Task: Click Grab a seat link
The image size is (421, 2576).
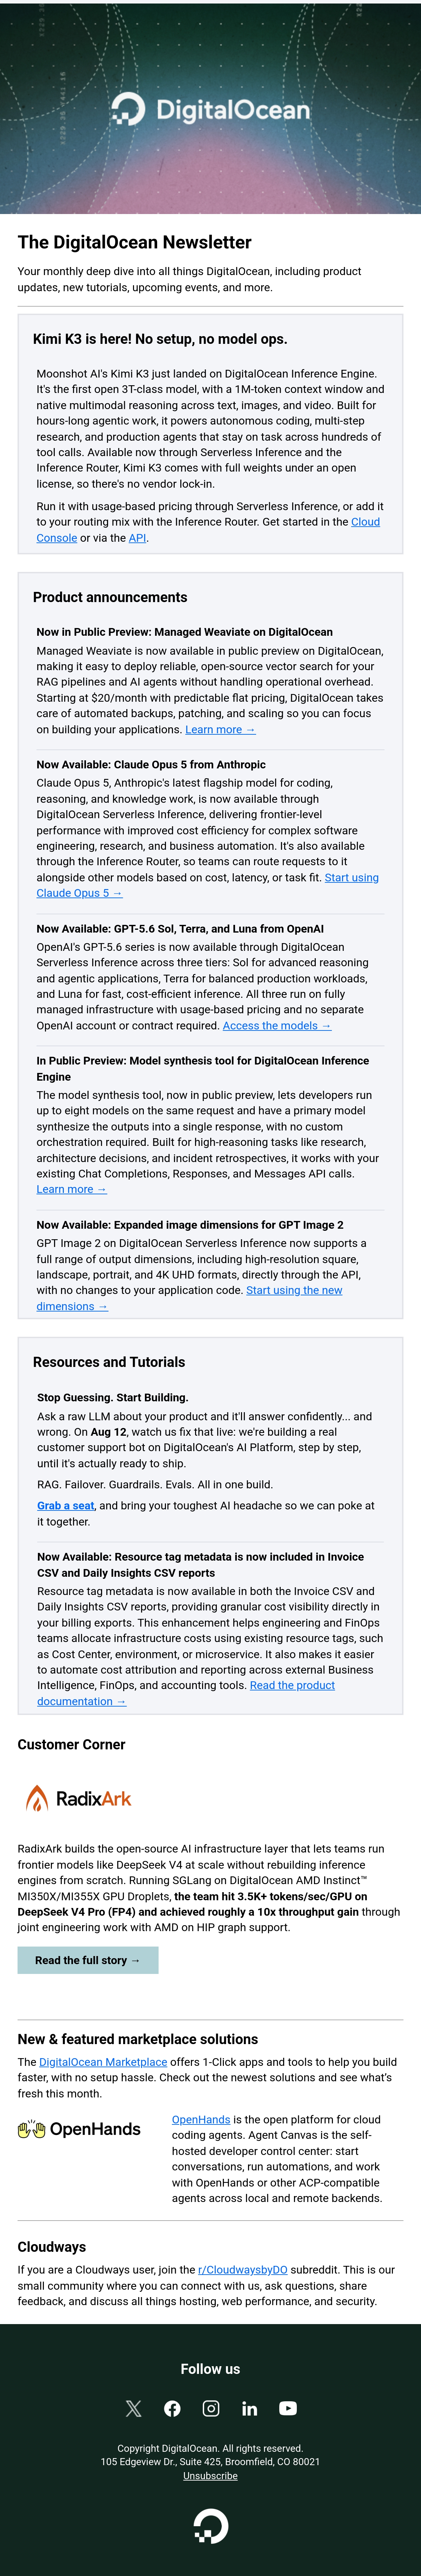Action: pos(66,1505)
